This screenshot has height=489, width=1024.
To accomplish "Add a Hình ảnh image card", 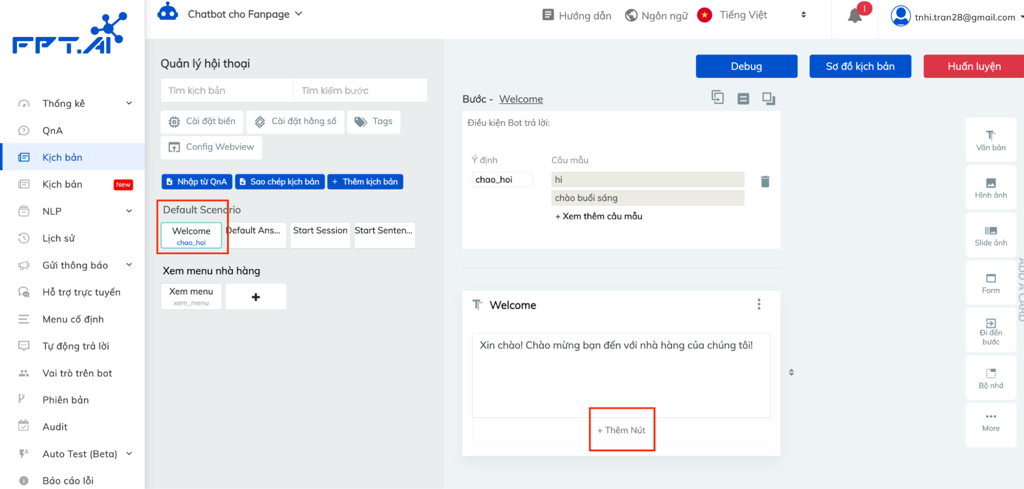I will [x=990, y=188].
